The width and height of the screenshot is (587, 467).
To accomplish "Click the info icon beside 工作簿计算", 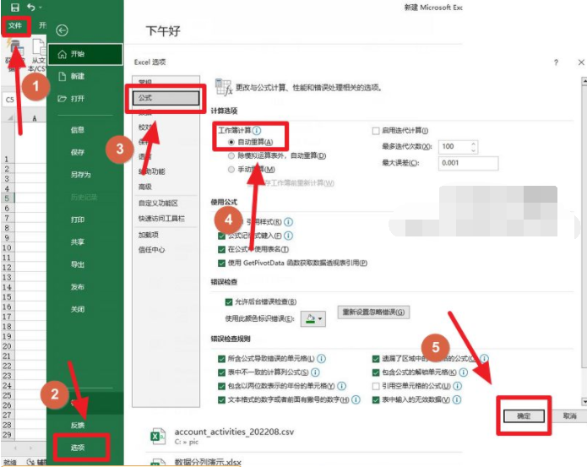I will coord(257,131).
